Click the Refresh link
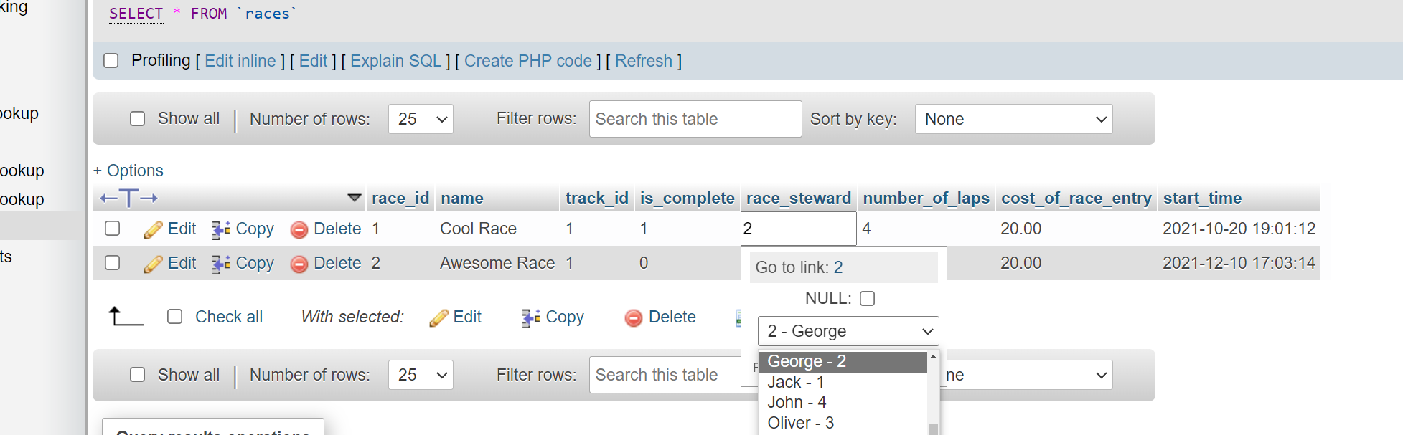The image size is (1403, 435). click(x=644, y=61)
